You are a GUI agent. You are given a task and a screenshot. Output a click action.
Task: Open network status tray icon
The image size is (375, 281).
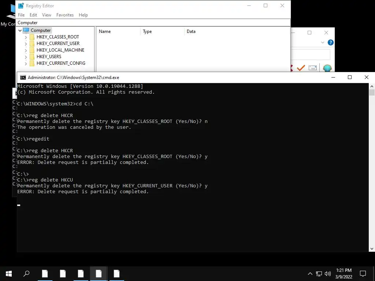tap(319, 274)
